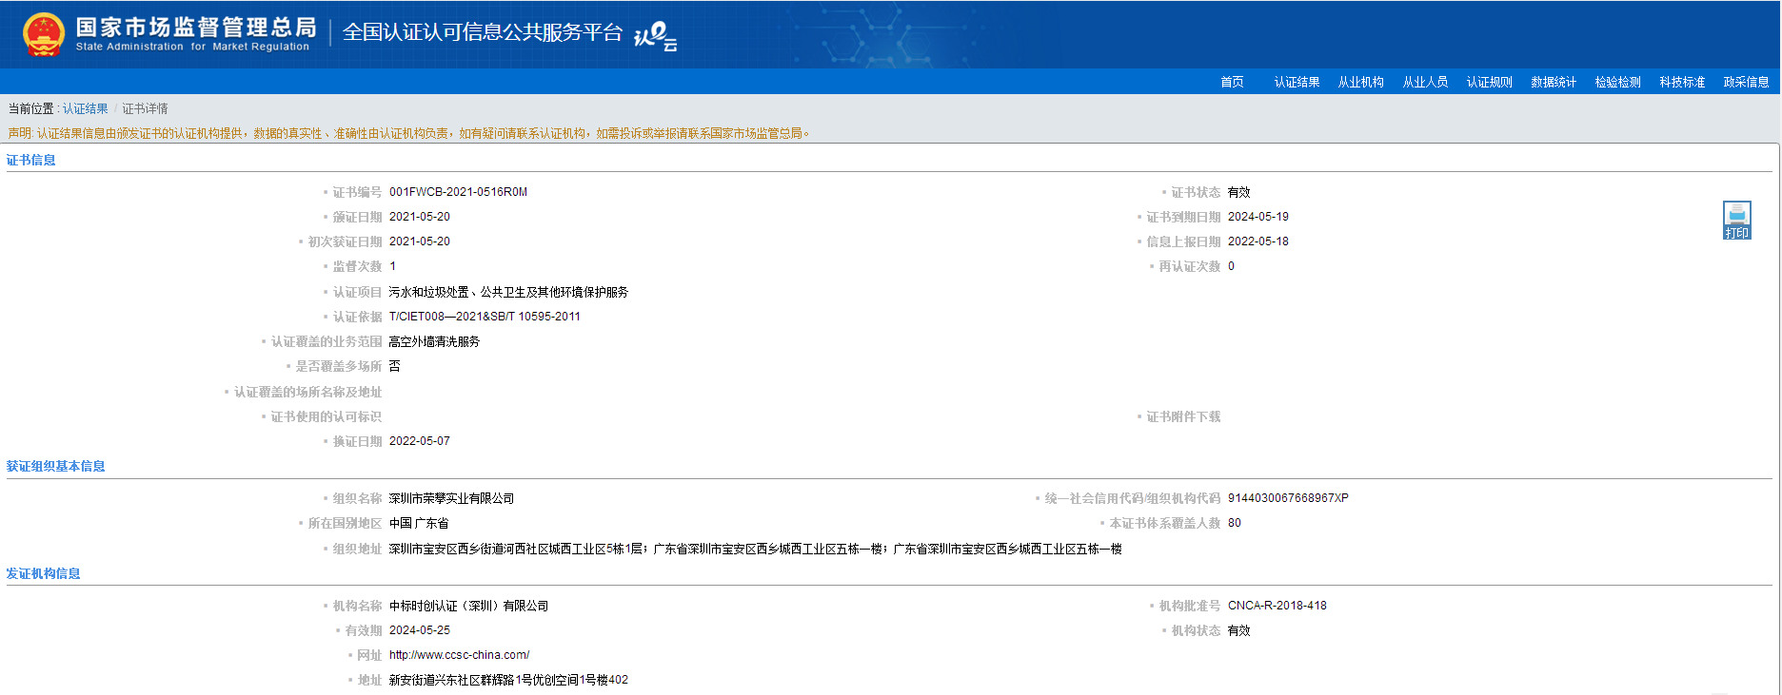Click 换证日期 value 2022-05-07
1782x695 pixels.
click(x=419, y=441)
